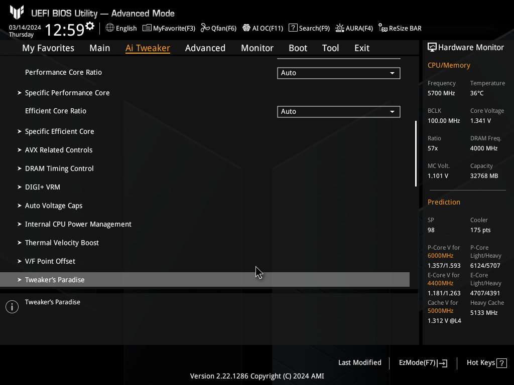Click the 32768 MB capacity value
The image size is (514, 385).
(484, 176)
